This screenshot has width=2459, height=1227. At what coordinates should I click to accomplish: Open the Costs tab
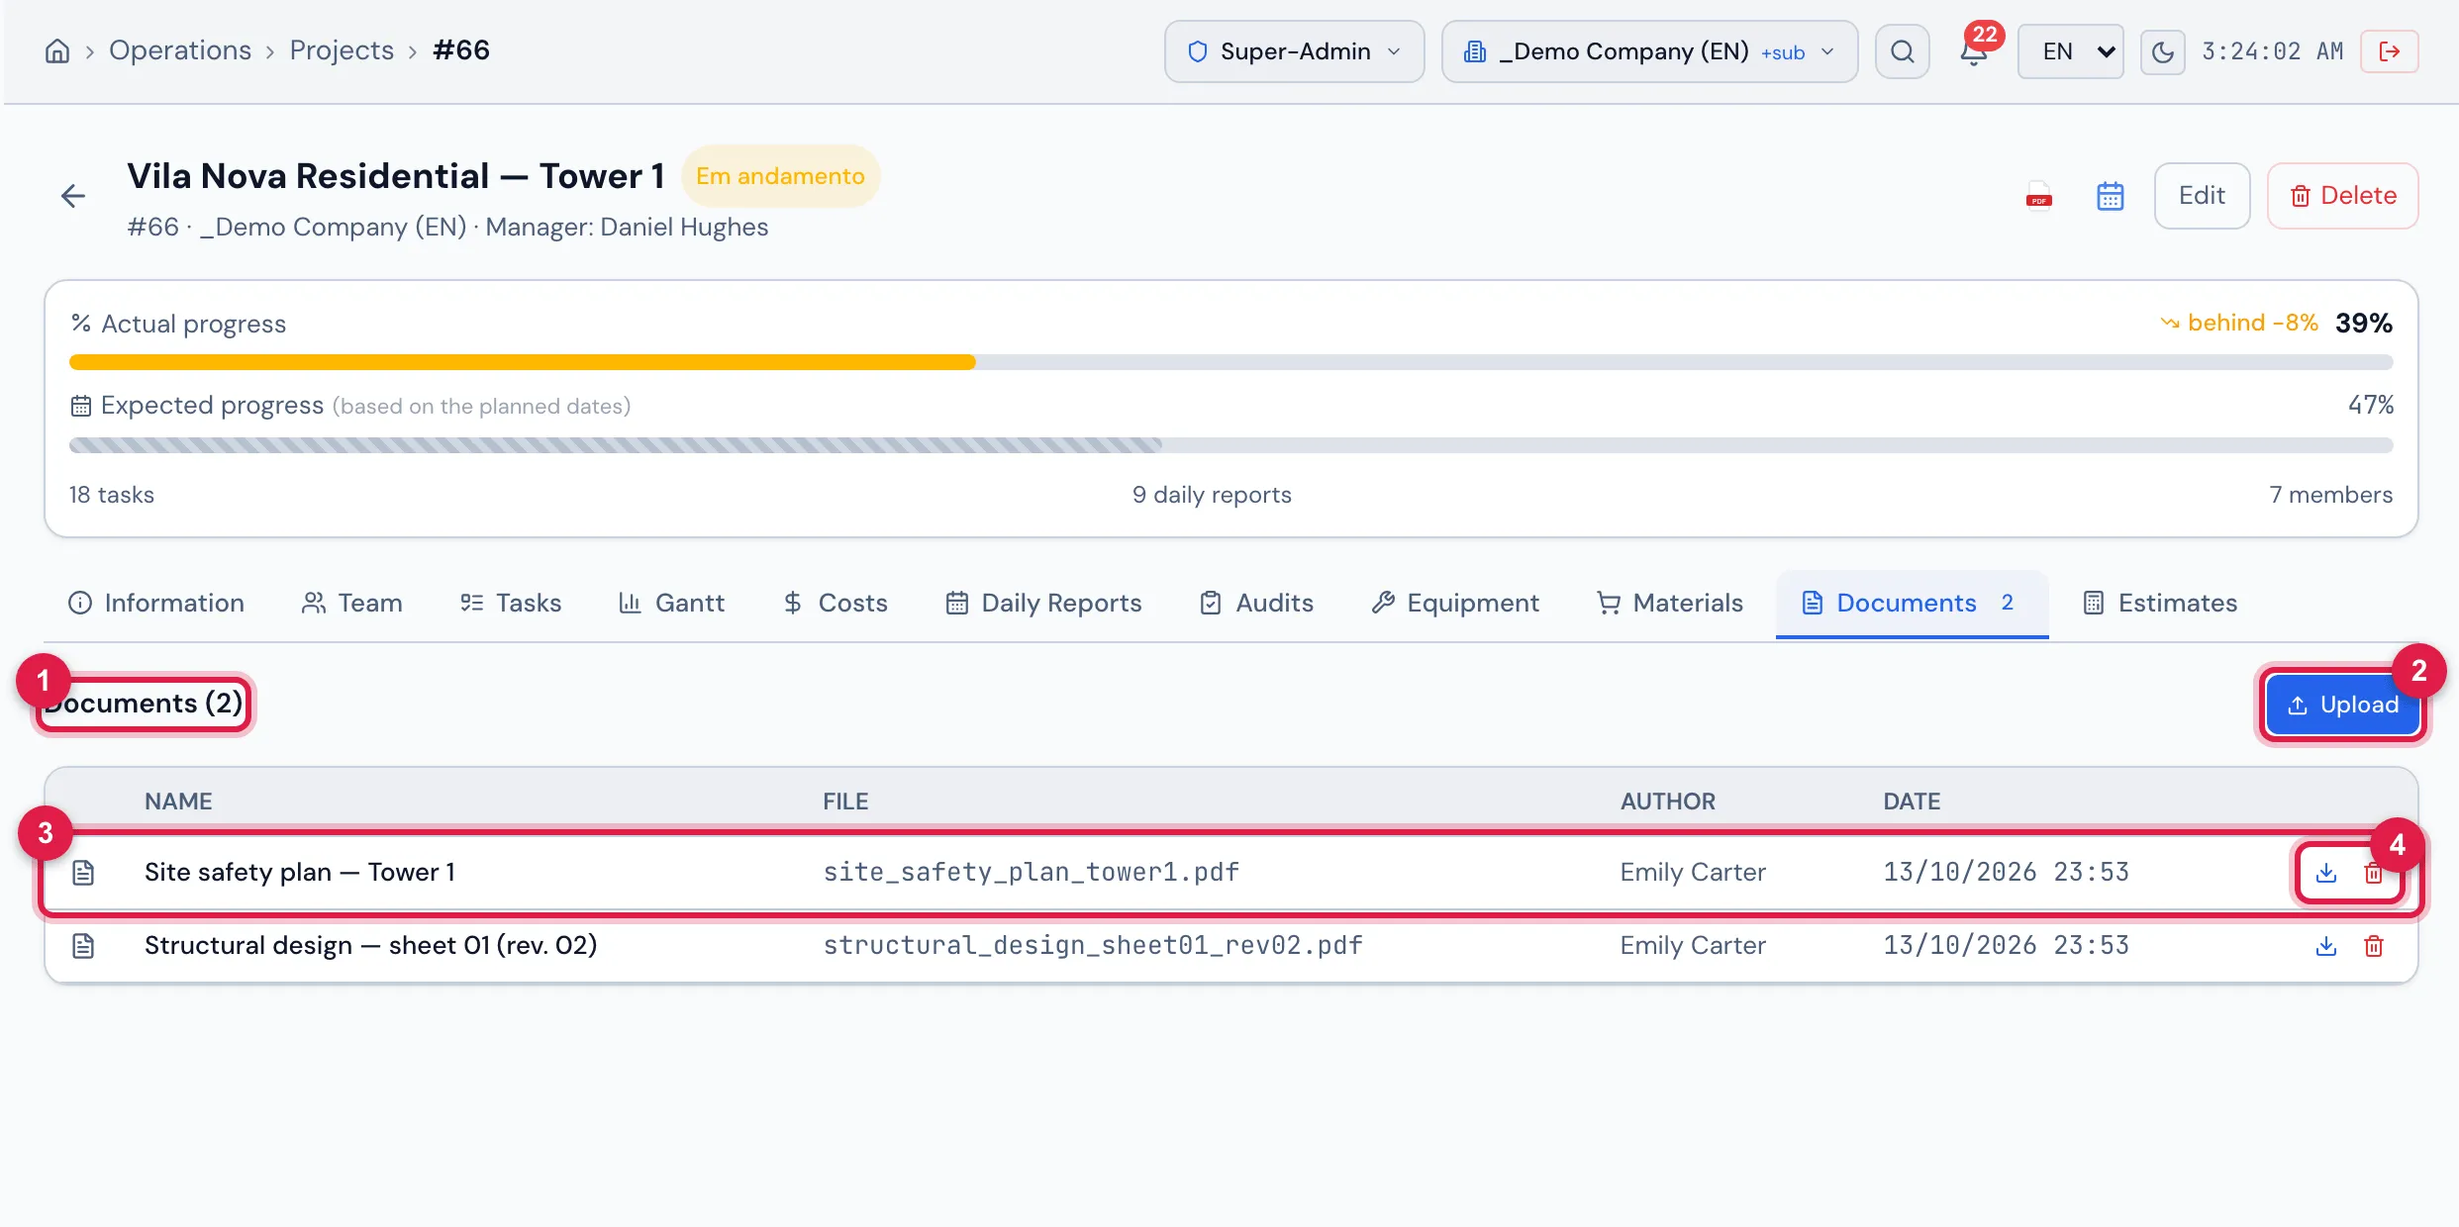click(x=835, y=604)
